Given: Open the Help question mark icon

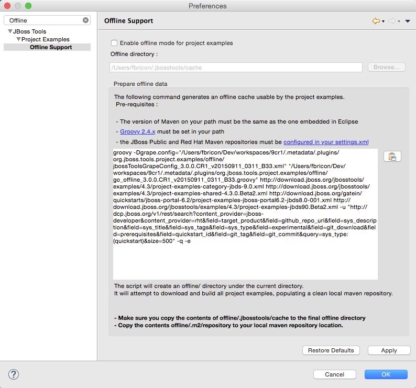Looking at the screenshot, I should coord(14,374).
